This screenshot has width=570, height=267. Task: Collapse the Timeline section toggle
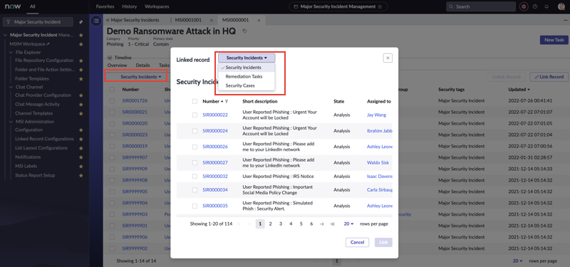[x=110, y=58]
